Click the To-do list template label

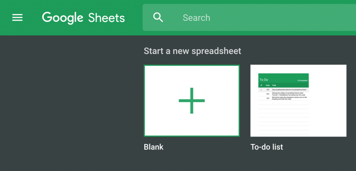[x=267, y=147]
